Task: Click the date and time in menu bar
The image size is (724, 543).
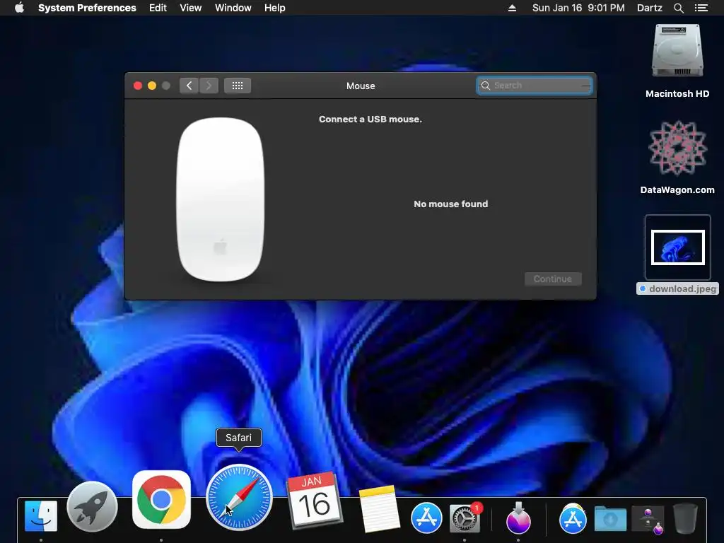Action: coord(578,8)
